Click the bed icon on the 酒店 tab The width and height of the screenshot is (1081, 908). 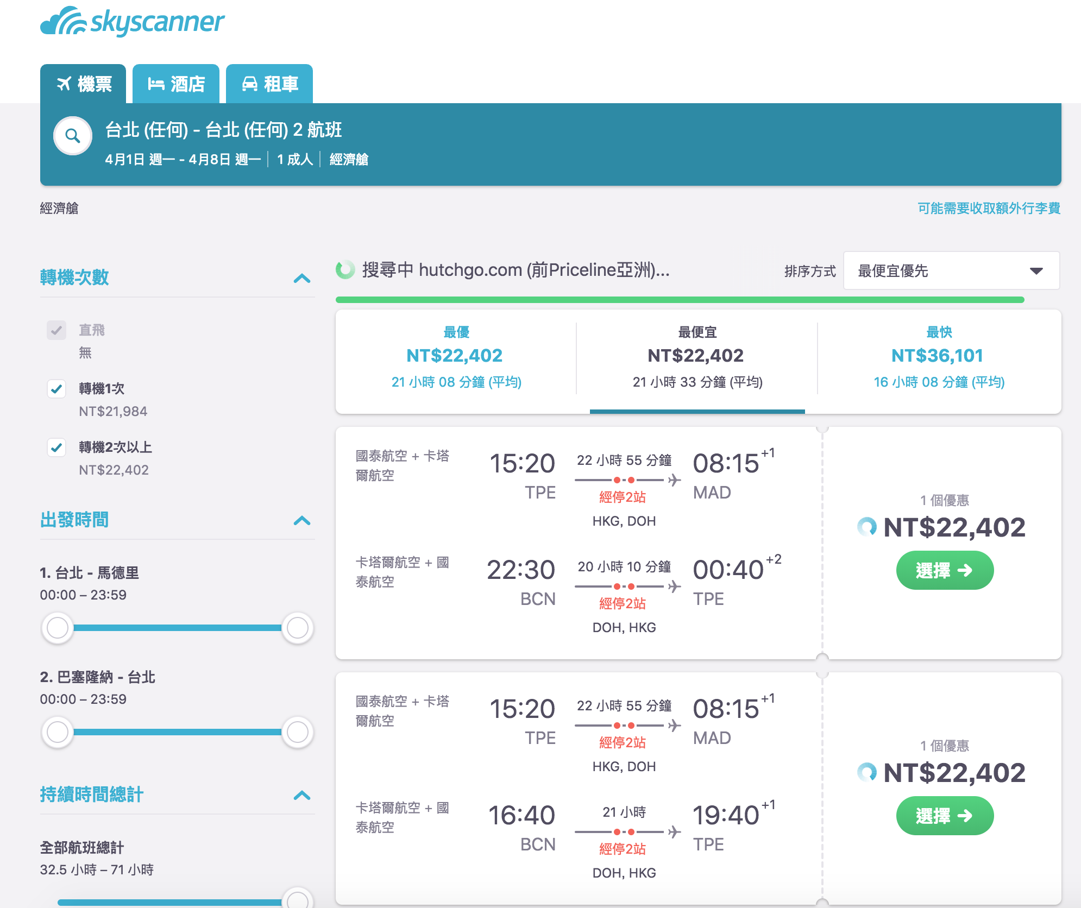coord(156,84)
